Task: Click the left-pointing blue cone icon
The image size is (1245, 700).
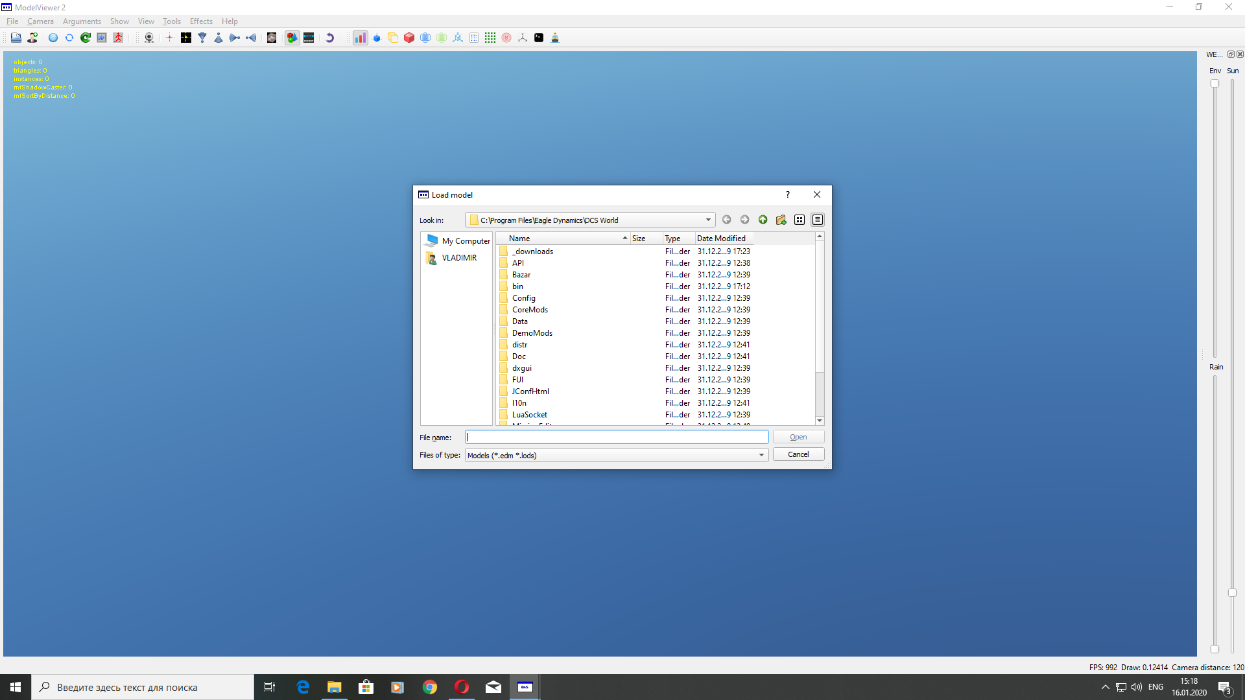Action: (251, 38)
